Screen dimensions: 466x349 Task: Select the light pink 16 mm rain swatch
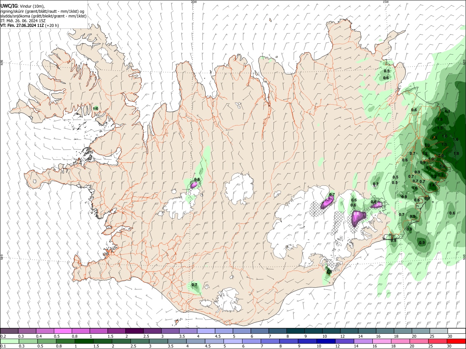(x=381, y=341)
